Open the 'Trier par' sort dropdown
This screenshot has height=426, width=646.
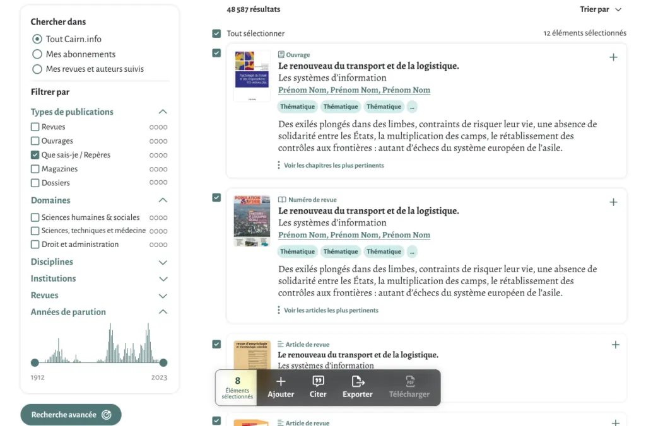click(600, 9)
